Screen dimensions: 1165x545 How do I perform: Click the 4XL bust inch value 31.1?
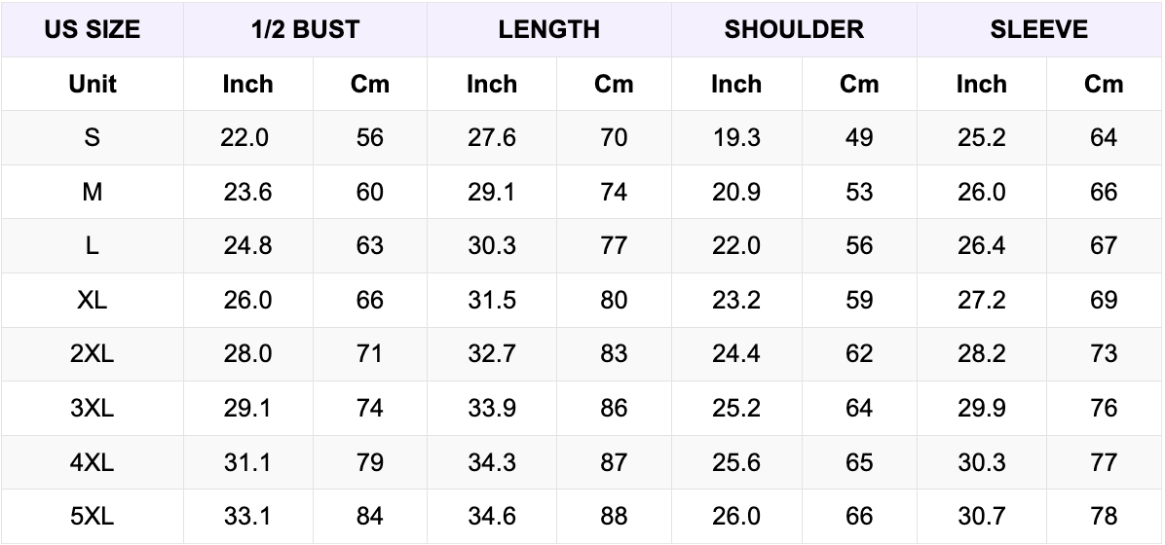click(247, 462)
